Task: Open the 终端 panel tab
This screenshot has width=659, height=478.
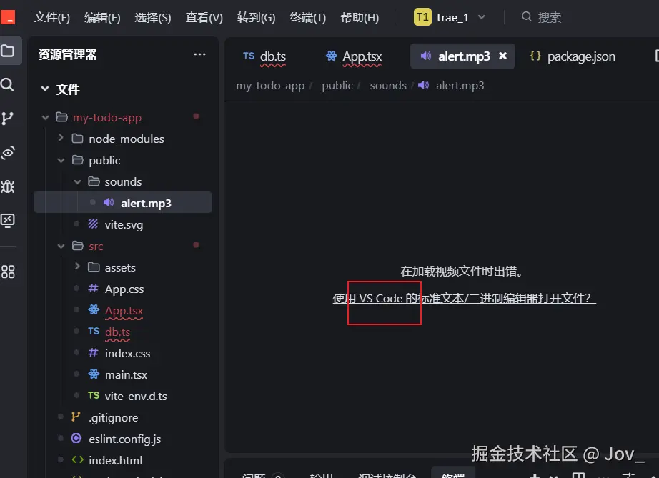Action: tap(452, 474)
